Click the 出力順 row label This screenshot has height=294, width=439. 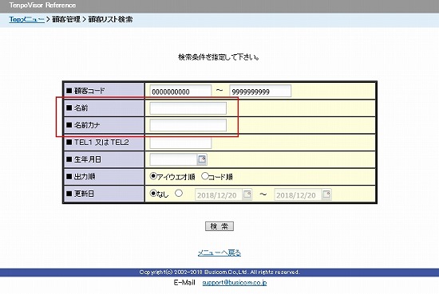pyautogui.click(x=85, y=177)
